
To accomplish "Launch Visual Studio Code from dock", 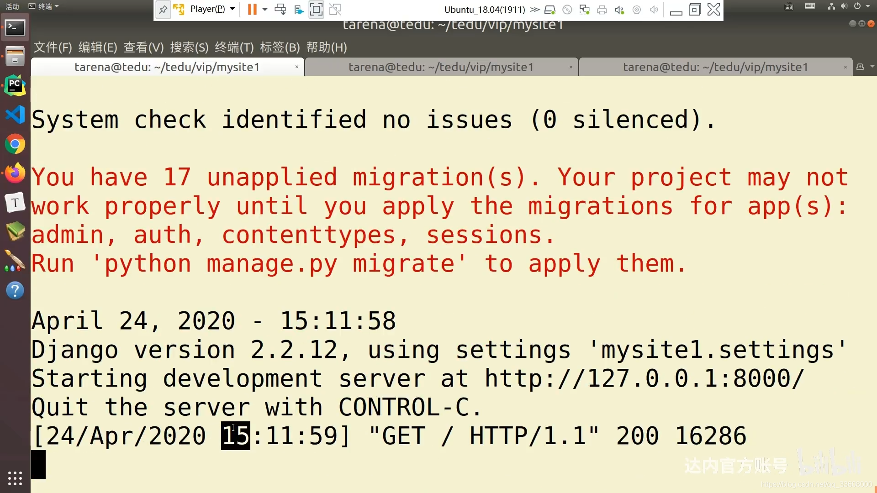I will [15, 115].
